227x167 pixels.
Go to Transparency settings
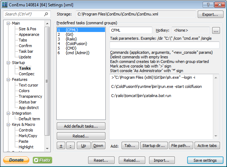[30, 96]
